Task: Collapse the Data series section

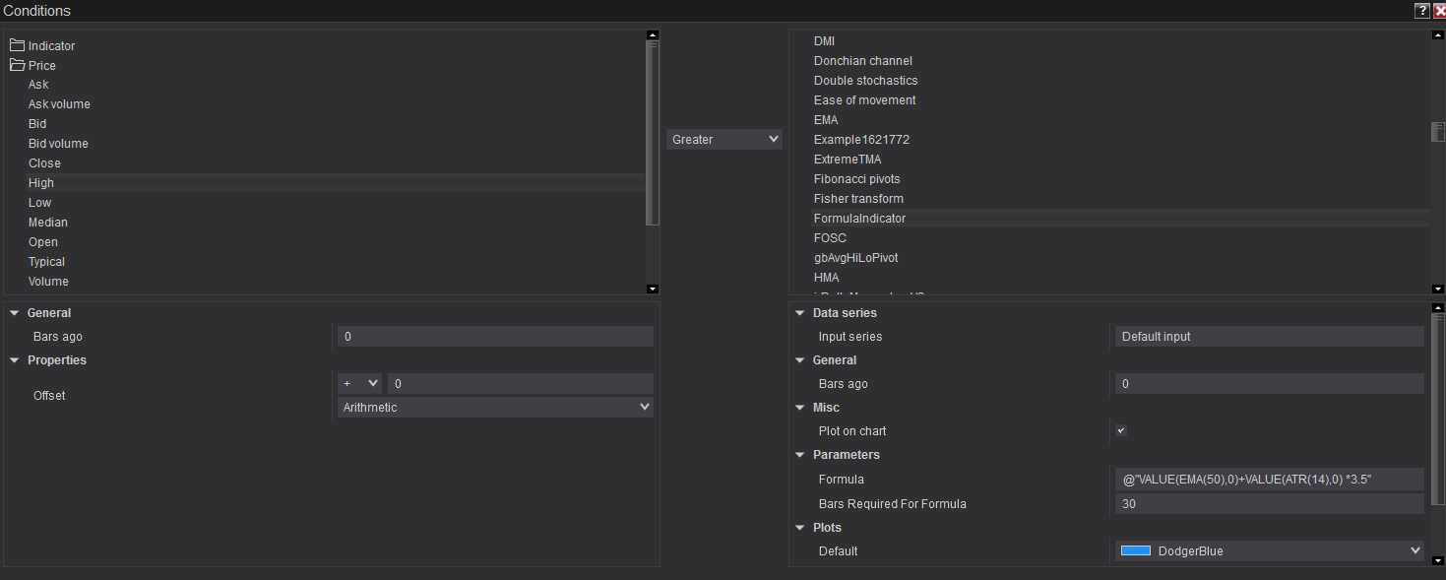Action: (x=800, y=313)
